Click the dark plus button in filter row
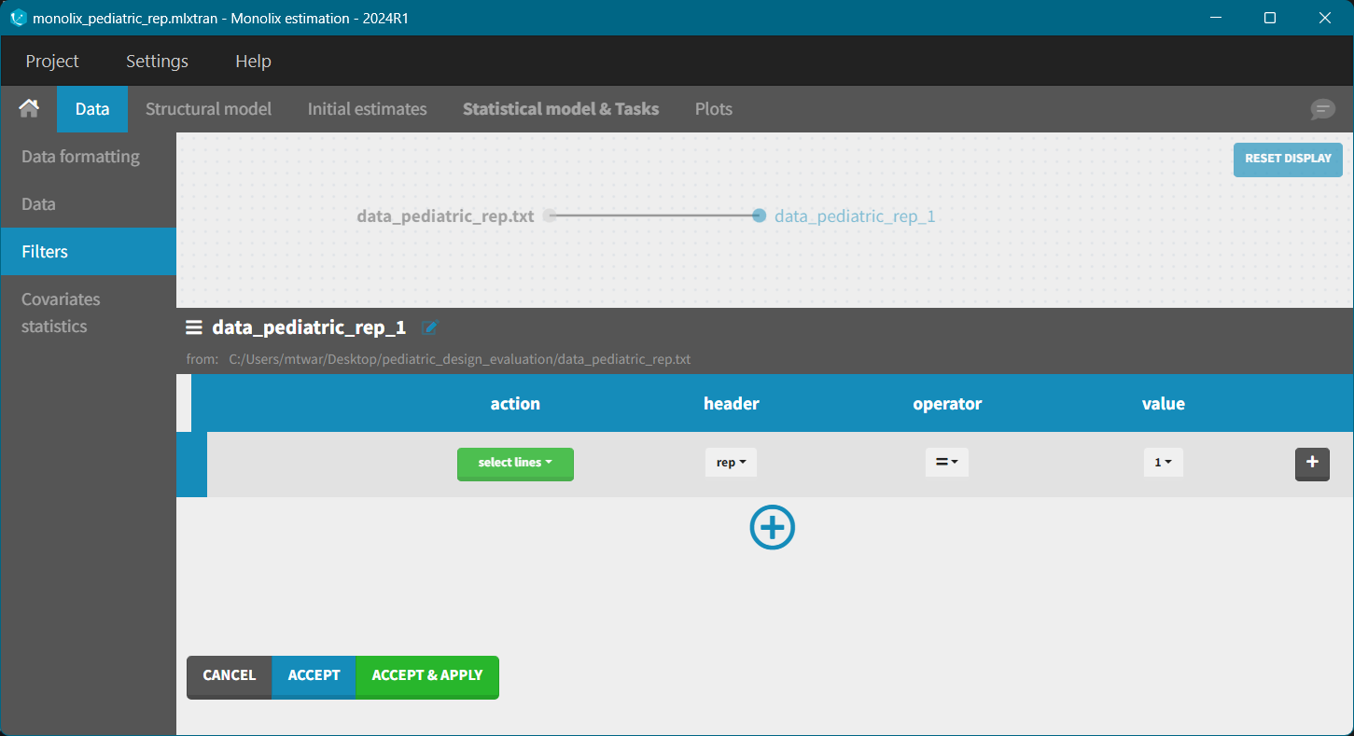Image resolution: width=1354 pixels, height=736 pixels. (x=1311, y=463)
